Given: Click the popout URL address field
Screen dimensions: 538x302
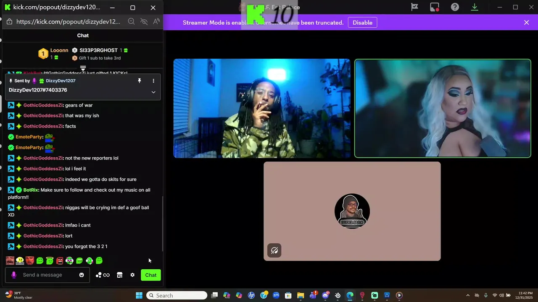Looking at the screenshot, I should [x=68, y=21].
